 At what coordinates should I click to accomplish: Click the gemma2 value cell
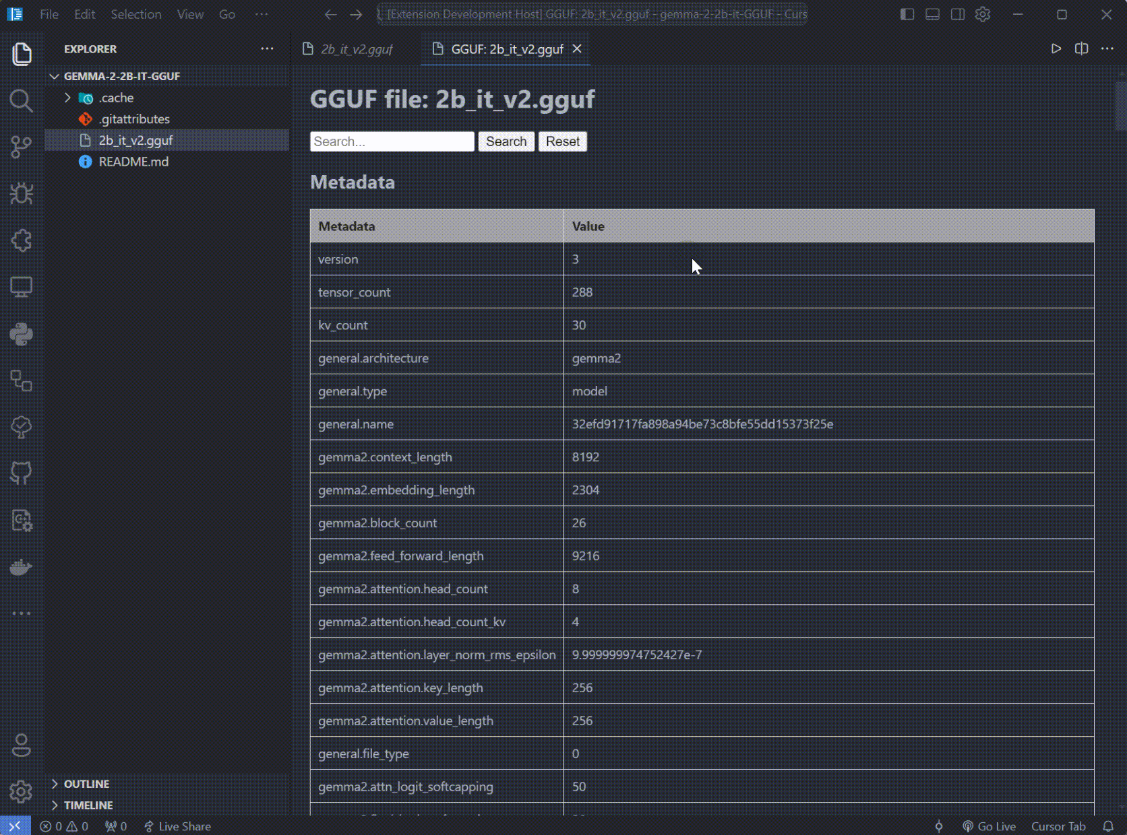(x=828, y=358)
